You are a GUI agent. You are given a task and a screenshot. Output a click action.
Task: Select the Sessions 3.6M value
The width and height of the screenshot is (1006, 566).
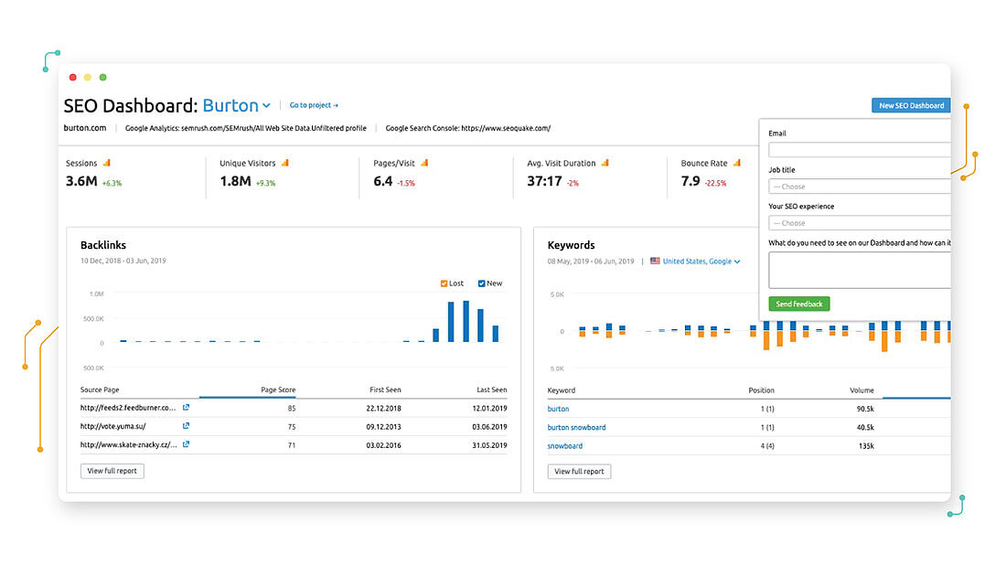click(x=81, y=182)
